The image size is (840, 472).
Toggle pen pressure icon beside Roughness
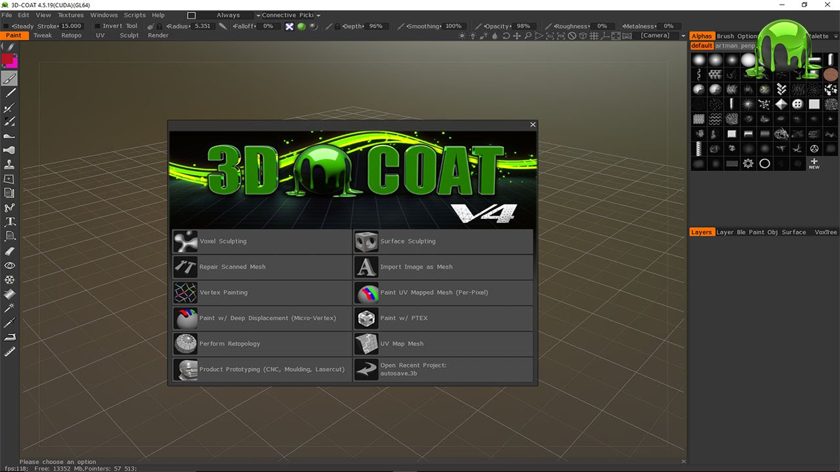click(549, 26)
